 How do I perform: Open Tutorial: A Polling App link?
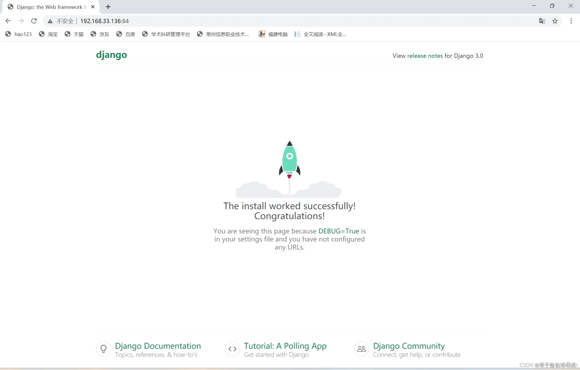click(285, 346)
